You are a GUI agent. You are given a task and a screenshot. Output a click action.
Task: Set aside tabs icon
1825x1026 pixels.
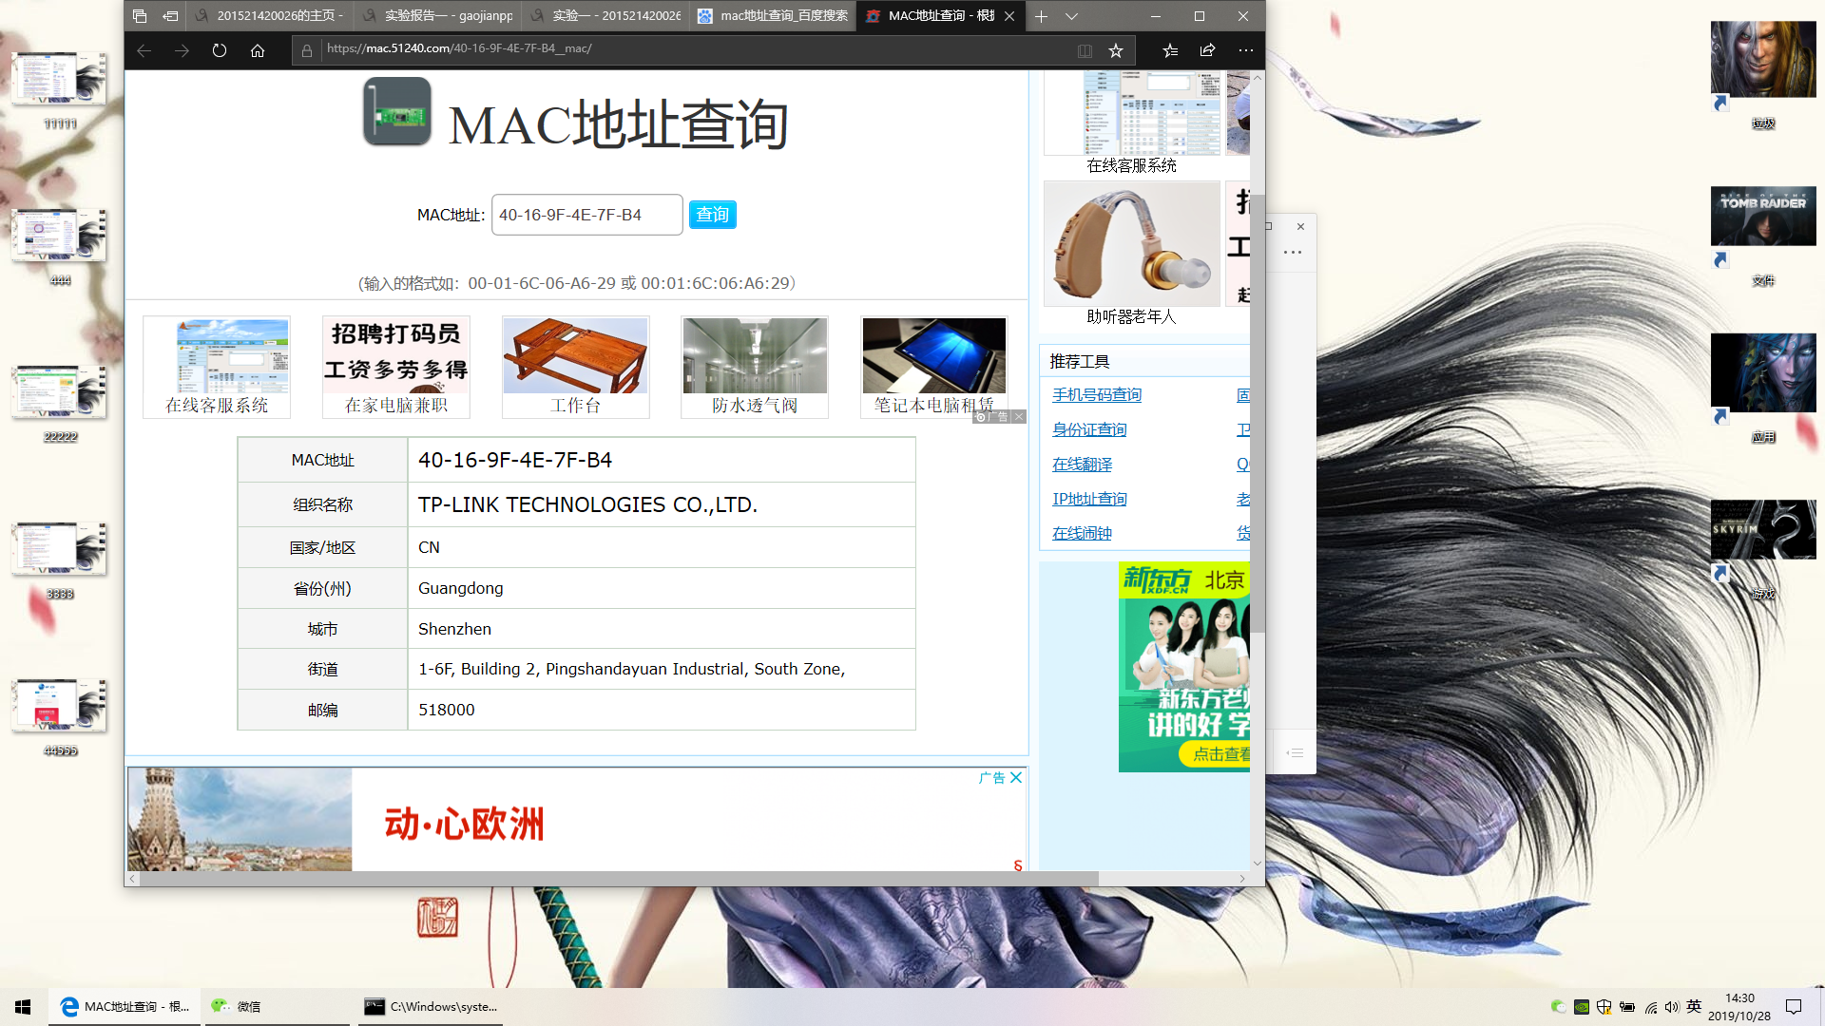170,16
